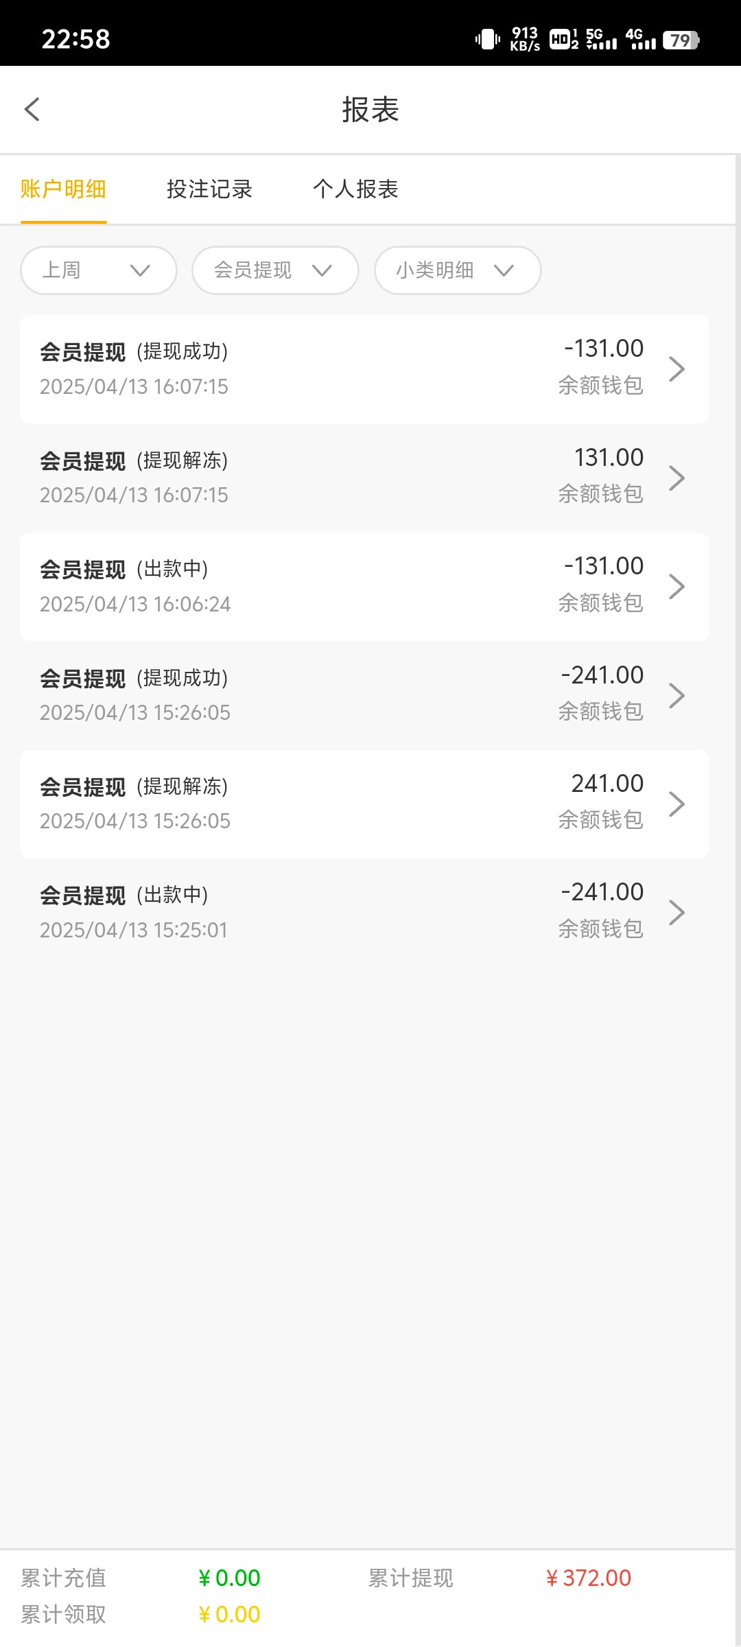Tap the battery indicator in status bar
The width and height of the screenshot is (741, 1647).
coord(681,40)
